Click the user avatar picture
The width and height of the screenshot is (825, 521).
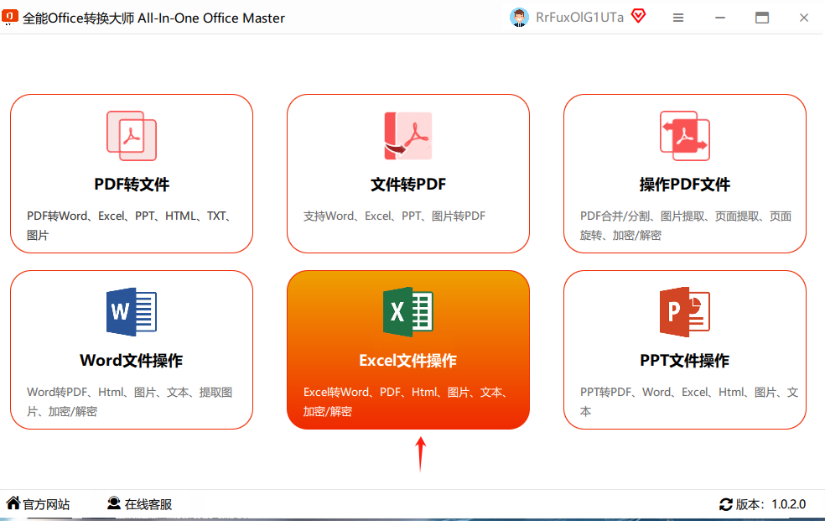point(519,18)
